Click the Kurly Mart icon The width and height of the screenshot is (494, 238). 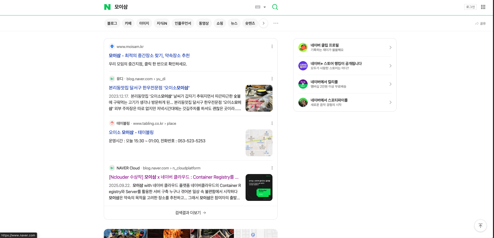[x=303, y=84]
